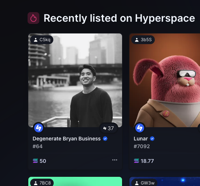Open the starry blue NFT thumbnail by GW3w
The height and width of the screenshot is (186, 200).
(165, 182)
